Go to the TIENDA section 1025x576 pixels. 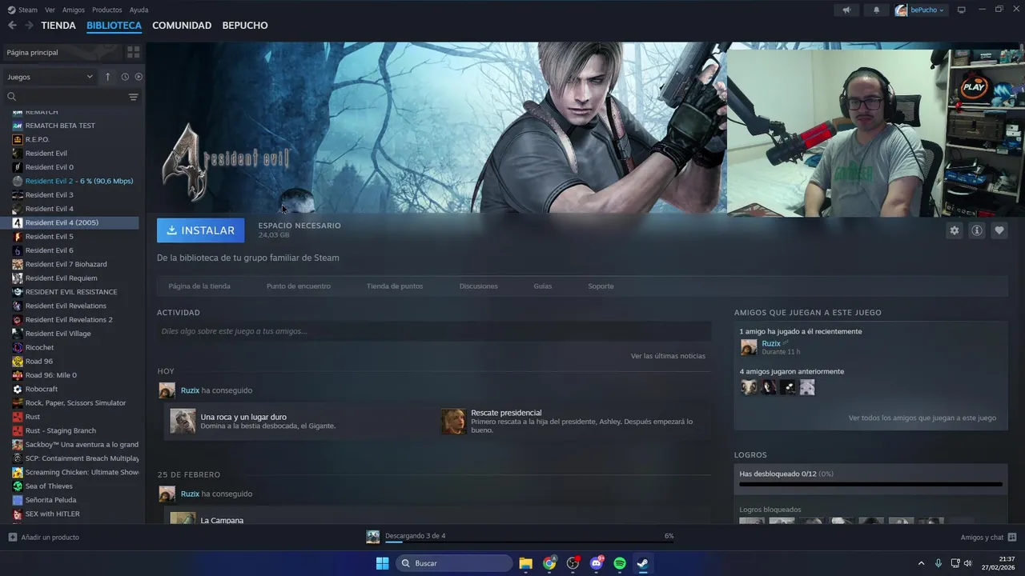point(58,26)
